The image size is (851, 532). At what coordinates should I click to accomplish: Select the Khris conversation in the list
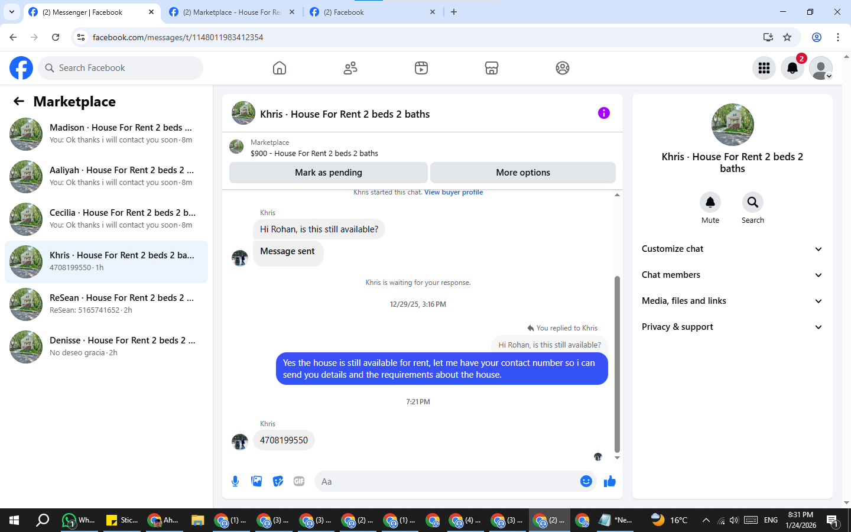point(106,262)
